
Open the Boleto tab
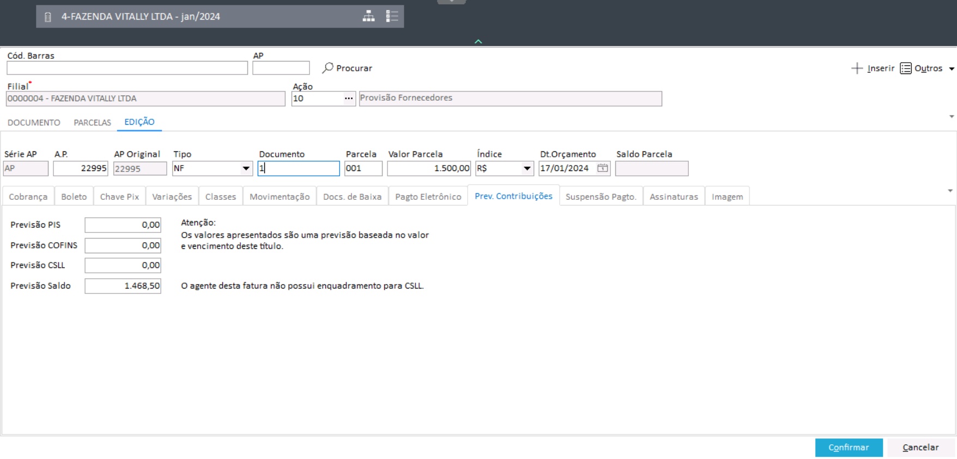click(74, 197)
